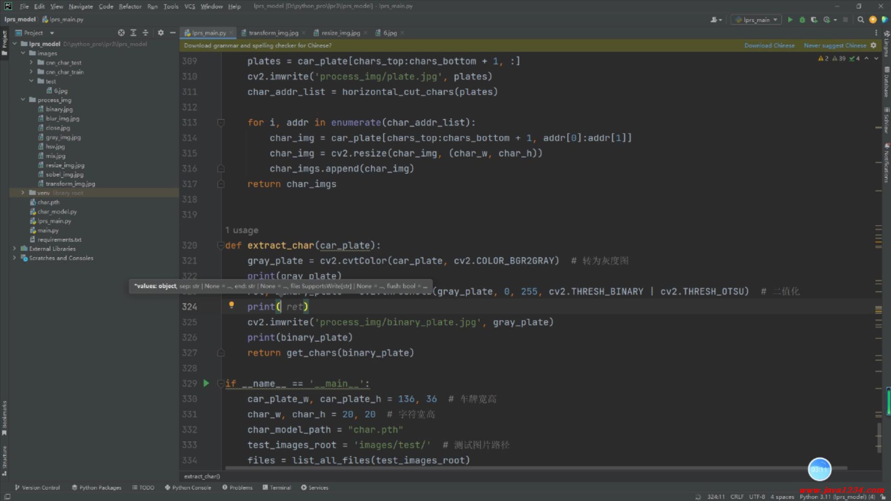Expand the cnn_char_train folder
This screenshot has width=891, height=501.
(x=31, y=72)
